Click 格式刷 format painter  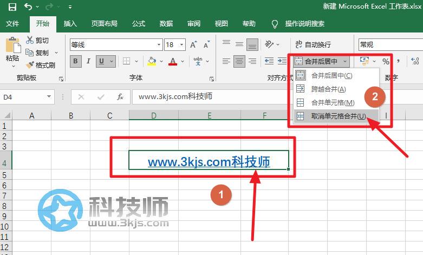(x=41, y=65)
